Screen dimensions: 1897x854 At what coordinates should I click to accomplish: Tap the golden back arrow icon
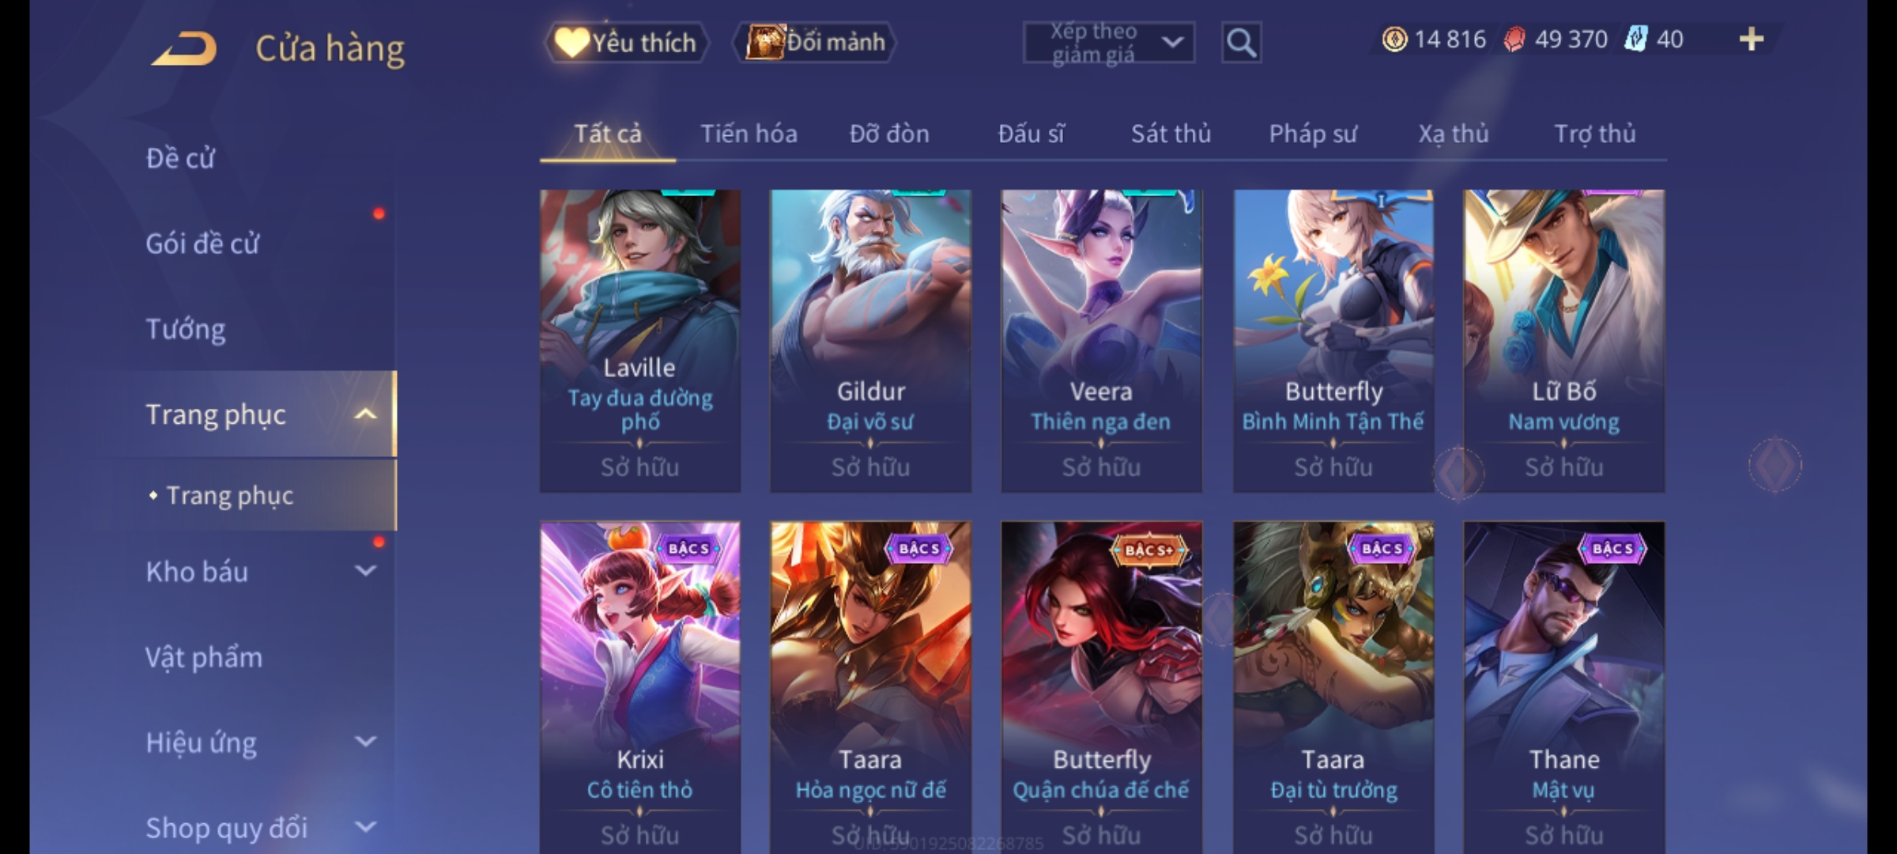point(185,49)
